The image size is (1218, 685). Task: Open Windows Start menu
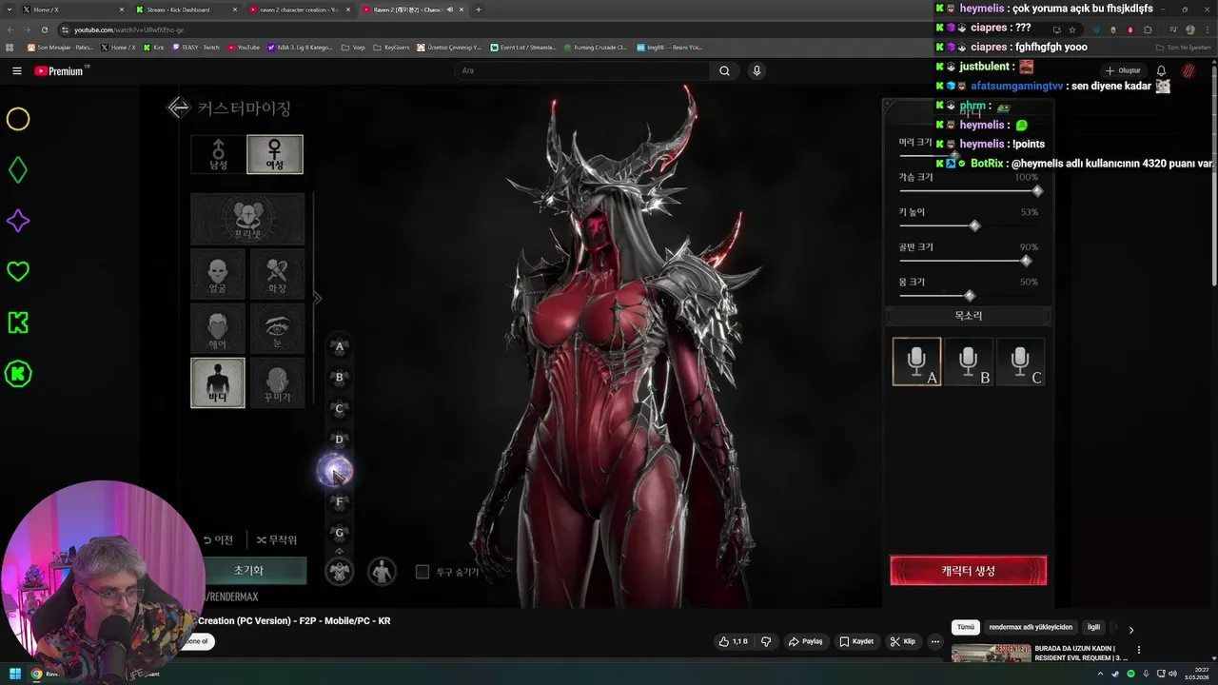pyautogui.click(x=15, y=674)
